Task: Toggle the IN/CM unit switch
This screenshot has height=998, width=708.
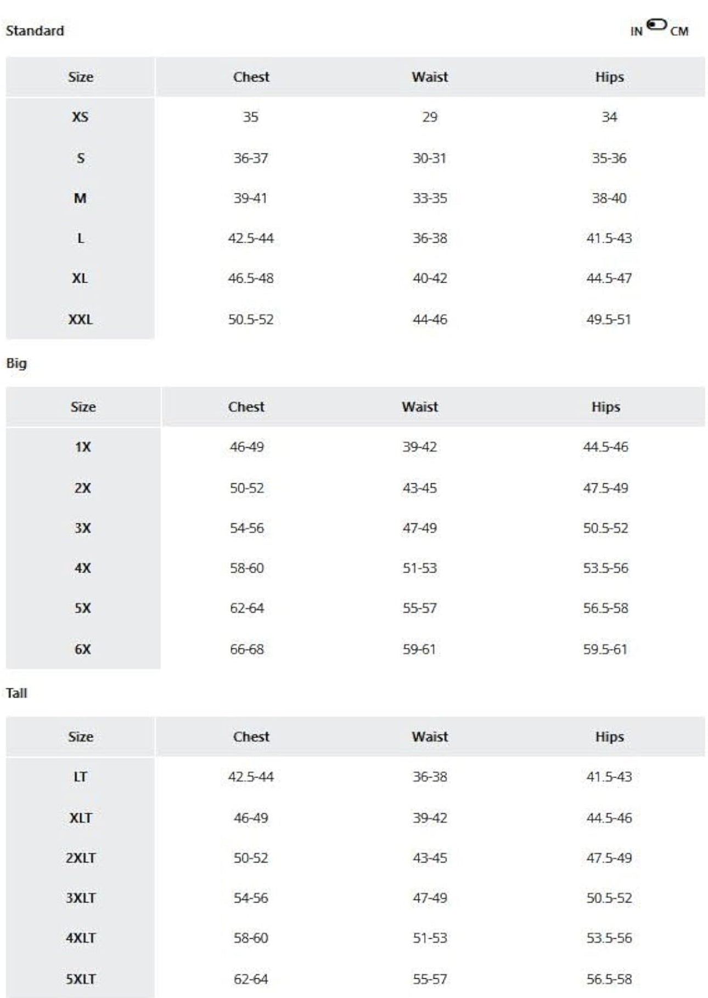Action: [656, 25]
